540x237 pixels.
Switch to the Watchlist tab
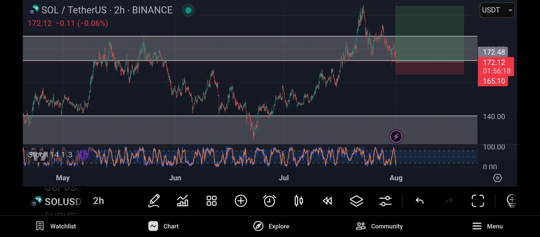coord(56,226)
